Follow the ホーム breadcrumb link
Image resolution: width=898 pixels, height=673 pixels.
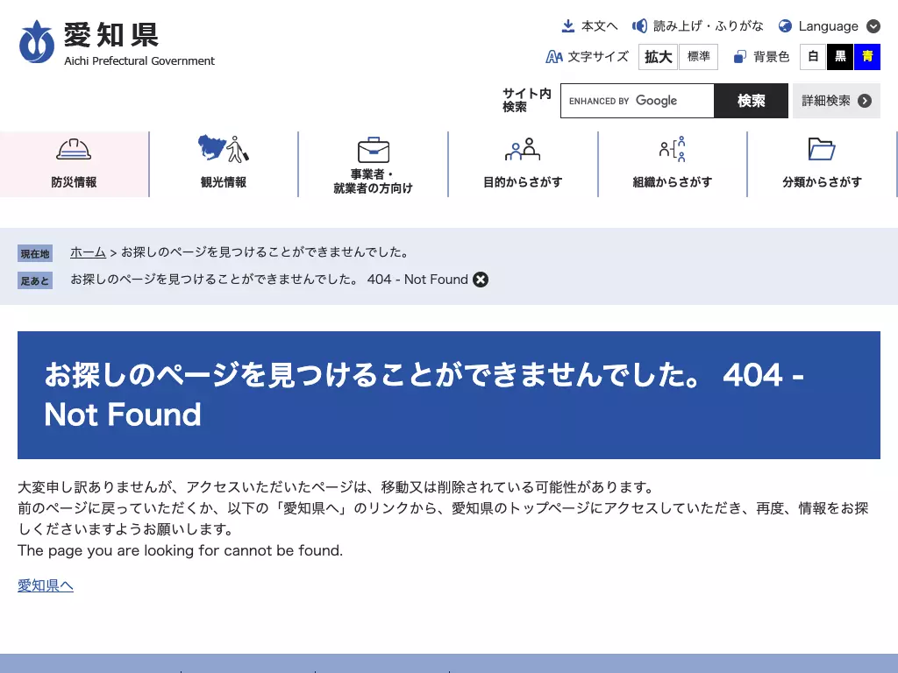click(x=89, y=251)
